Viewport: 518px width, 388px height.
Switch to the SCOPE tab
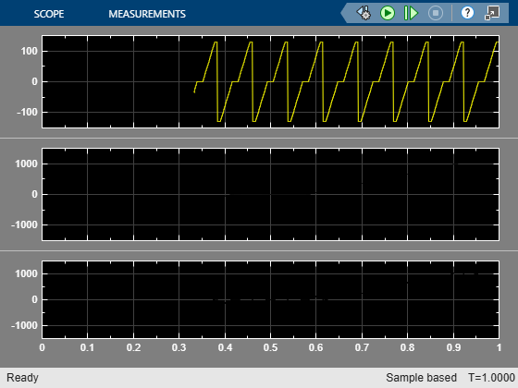pyautogui.click(x=49, y=14)
